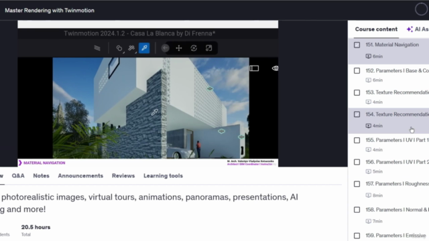The image size is (429, 241).
Task: Click the Master Rendering with Twinmotion course title
Action: pos(50,11)
